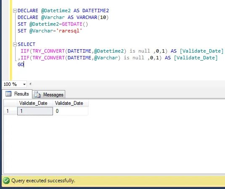
Task: Click the results grid top-left corner cell
Action: point(11,103)
